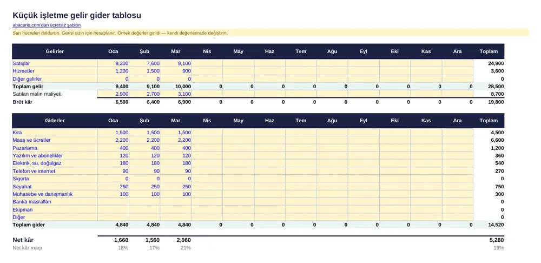Click Net kâr marjı total 19%
The width and height of the screenshot is (541, 263).
[499, 248]
